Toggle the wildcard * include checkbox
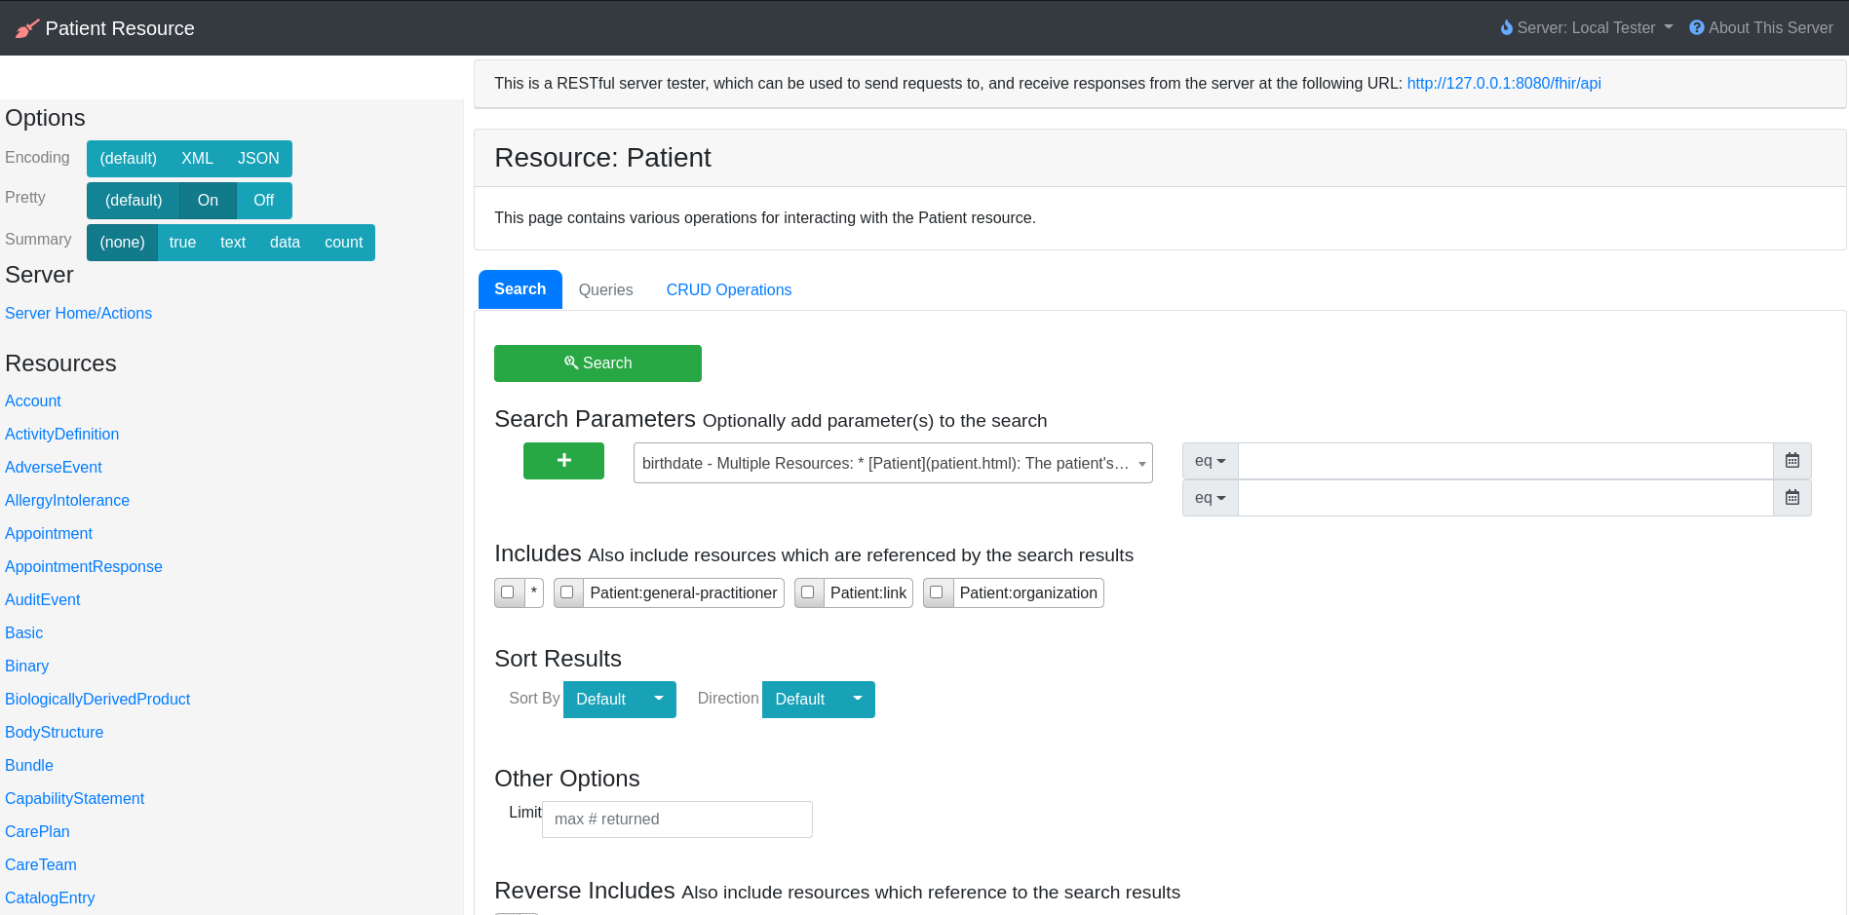This screenshot has width=1849, height=915. click(x=508, y=592)
